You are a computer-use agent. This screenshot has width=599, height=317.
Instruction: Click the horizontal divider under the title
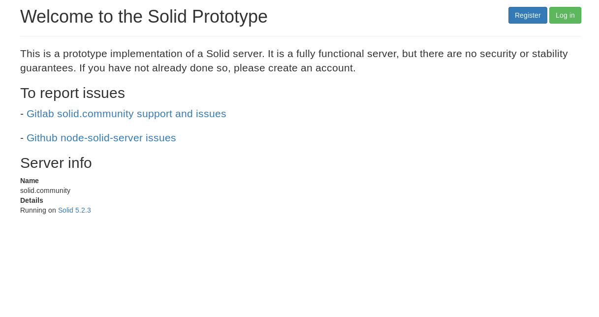pos(300,36)
